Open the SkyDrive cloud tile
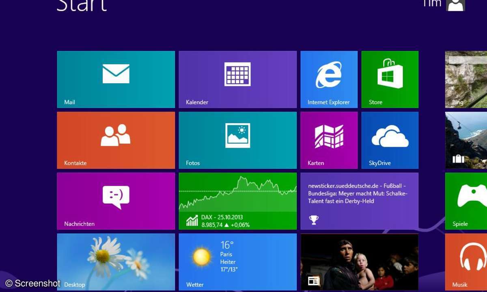This screenshot has width=487, height=292. (390, 140)
